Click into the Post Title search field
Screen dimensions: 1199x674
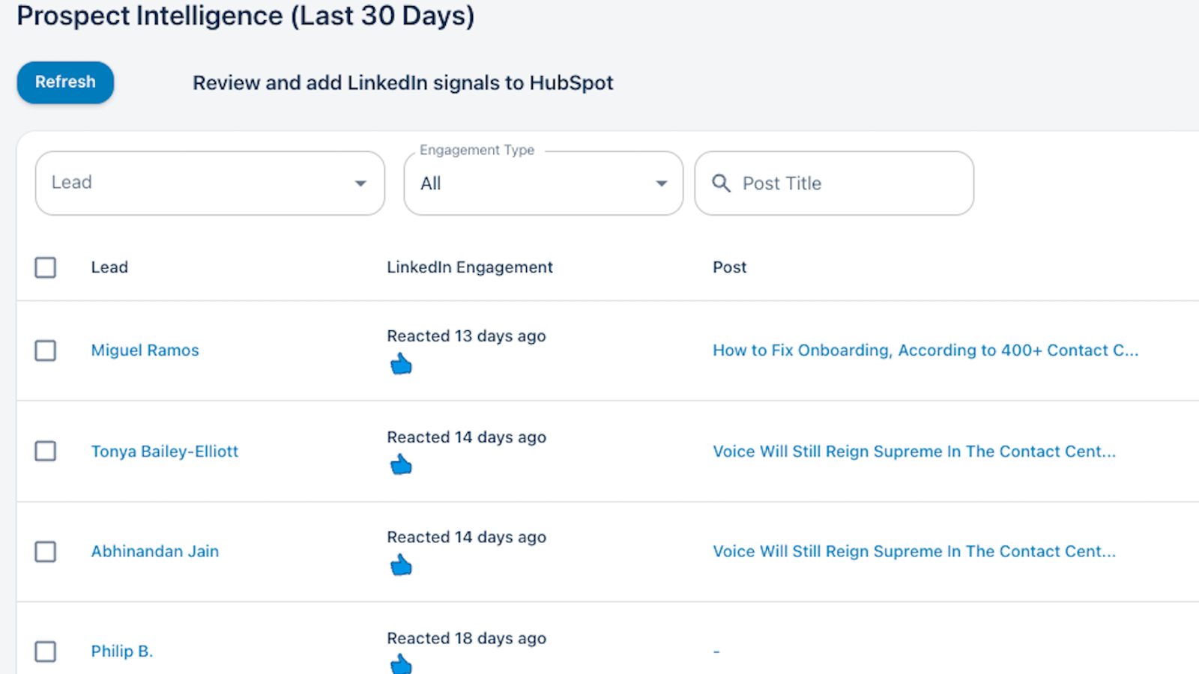pos(834,183)
